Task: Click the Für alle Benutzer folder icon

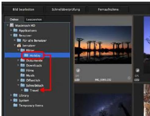Action: pyautogui.click(x=19, y=40)
